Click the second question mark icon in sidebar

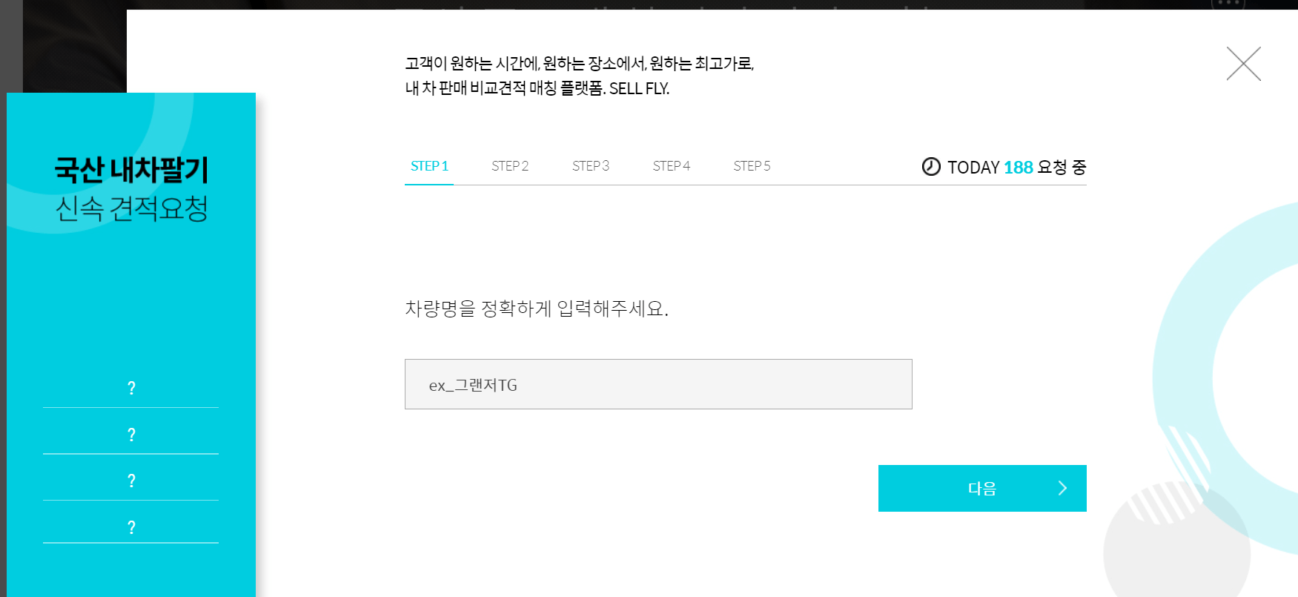(x=131, y=434)
